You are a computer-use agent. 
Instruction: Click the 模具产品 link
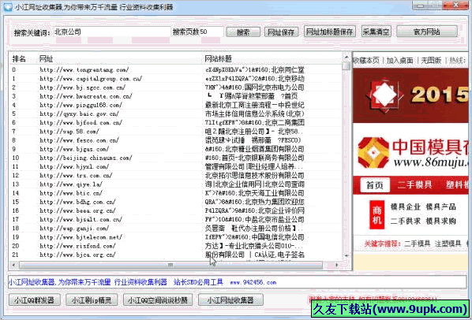(x=440, y=207)
